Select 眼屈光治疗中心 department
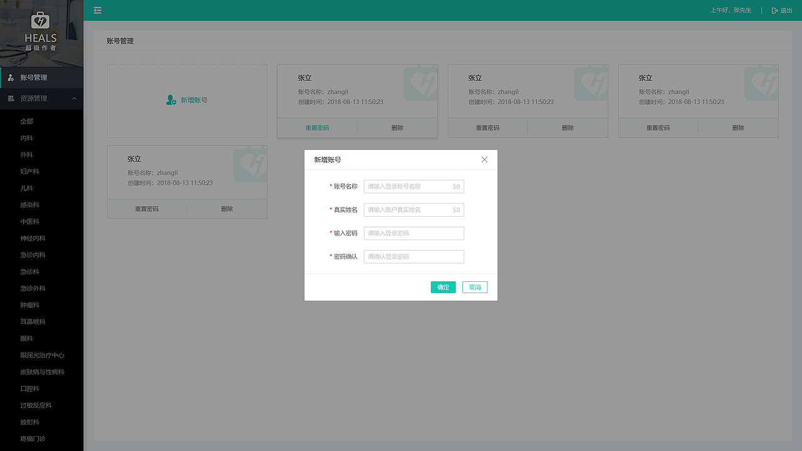802x451 pixels. coord(43,355)
